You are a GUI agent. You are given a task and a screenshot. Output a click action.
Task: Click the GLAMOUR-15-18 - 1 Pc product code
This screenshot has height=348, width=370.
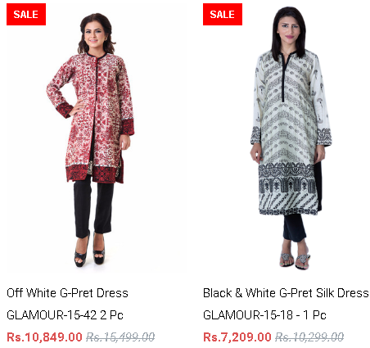tap(264, 315)
